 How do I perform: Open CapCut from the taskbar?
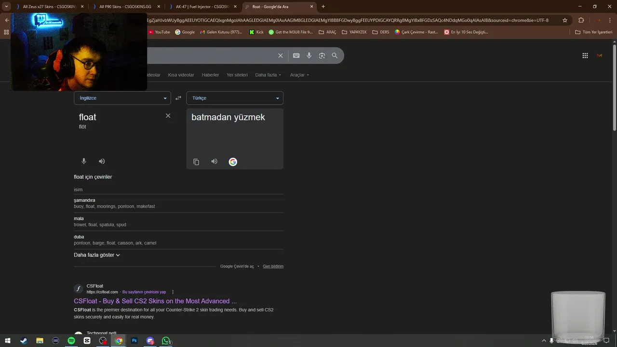pos(87,341)
